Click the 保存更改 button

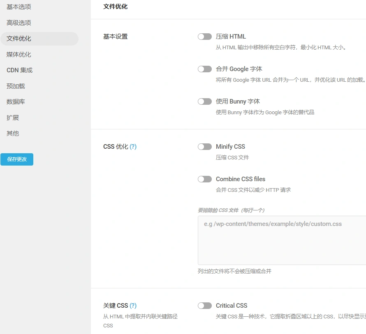coord(16,159)
